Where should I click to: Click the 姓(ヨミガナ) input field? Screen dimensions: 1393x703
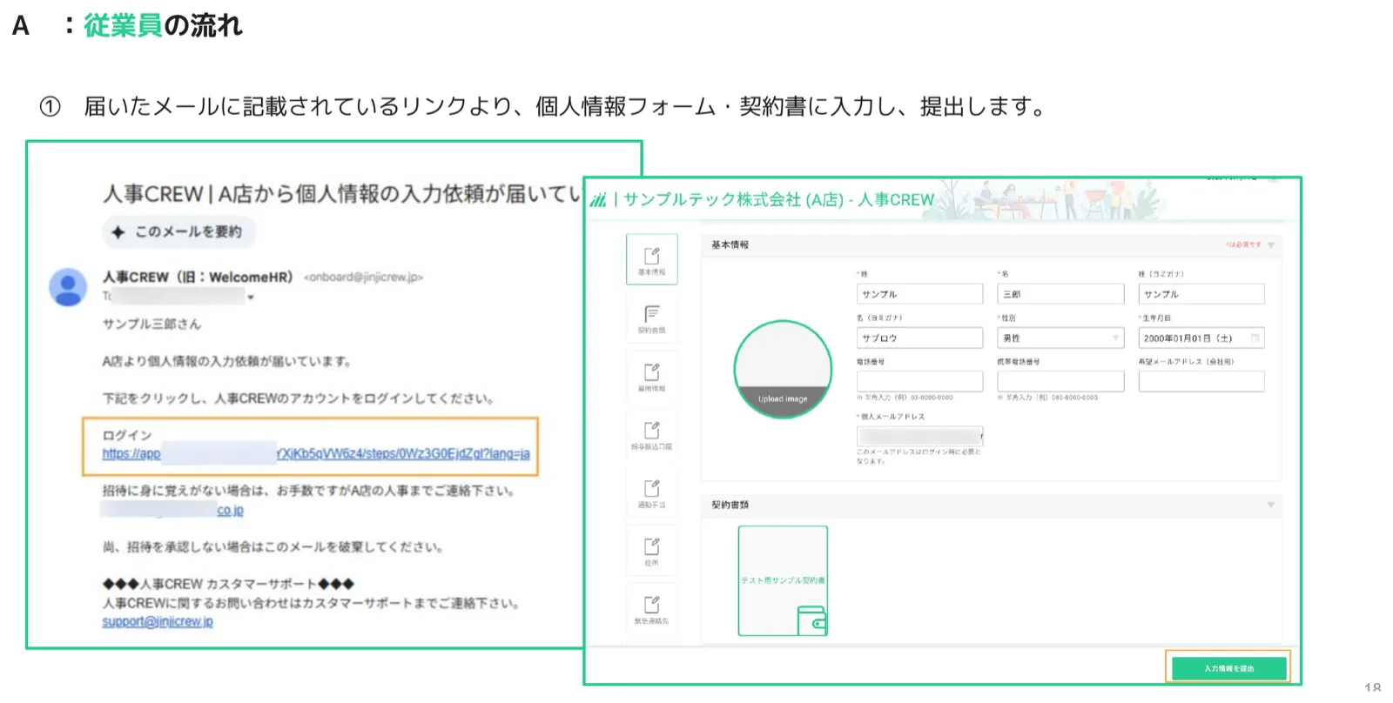click(x=1201, y=294)
